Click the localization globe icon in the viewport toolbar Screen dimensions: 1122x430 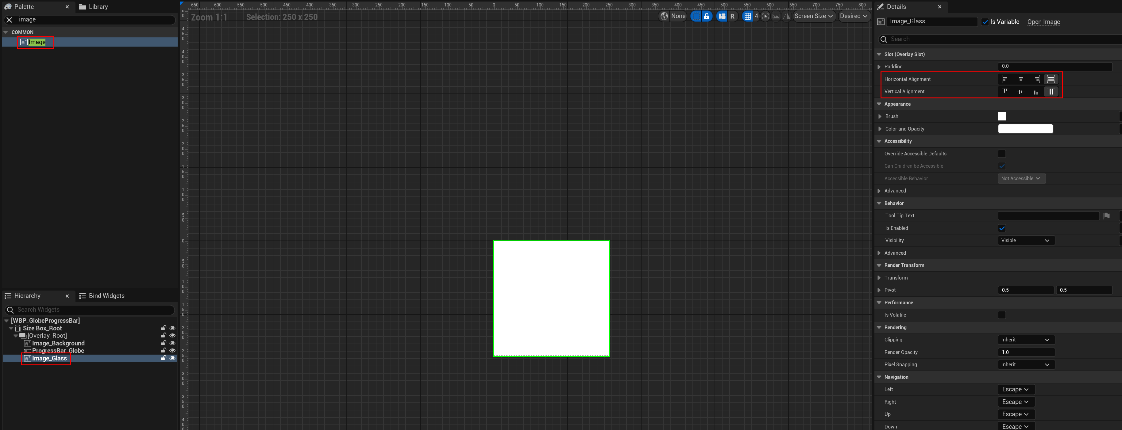[x=664, y=16]
